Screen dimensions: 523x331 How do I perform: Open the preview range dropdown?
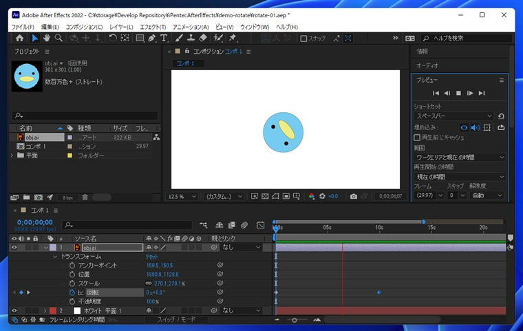(x=460, y=157)
